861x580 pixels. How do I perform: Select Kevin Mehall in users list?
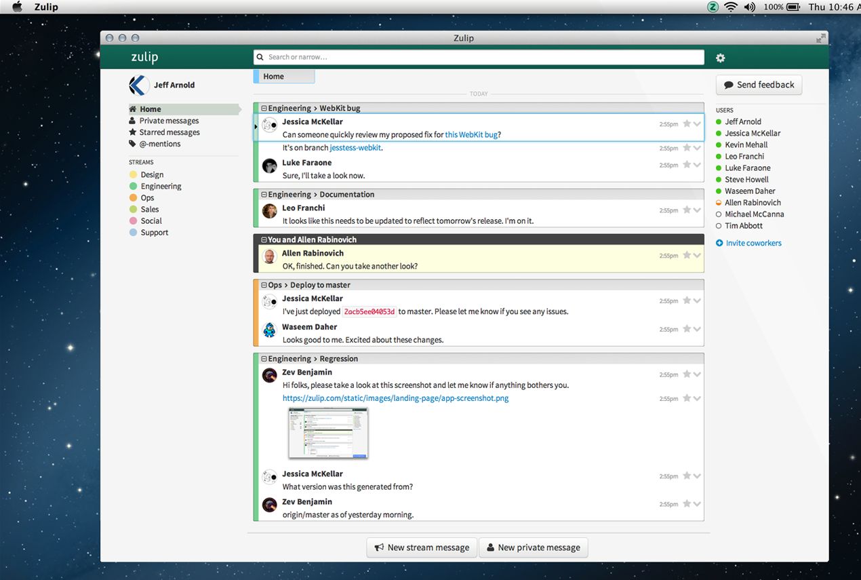pyautogui.click(x=746, y=144)
